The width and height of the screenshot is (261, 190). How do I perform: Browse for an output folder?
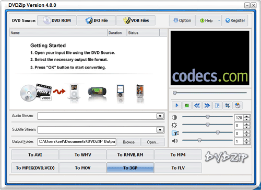point(129,142)
